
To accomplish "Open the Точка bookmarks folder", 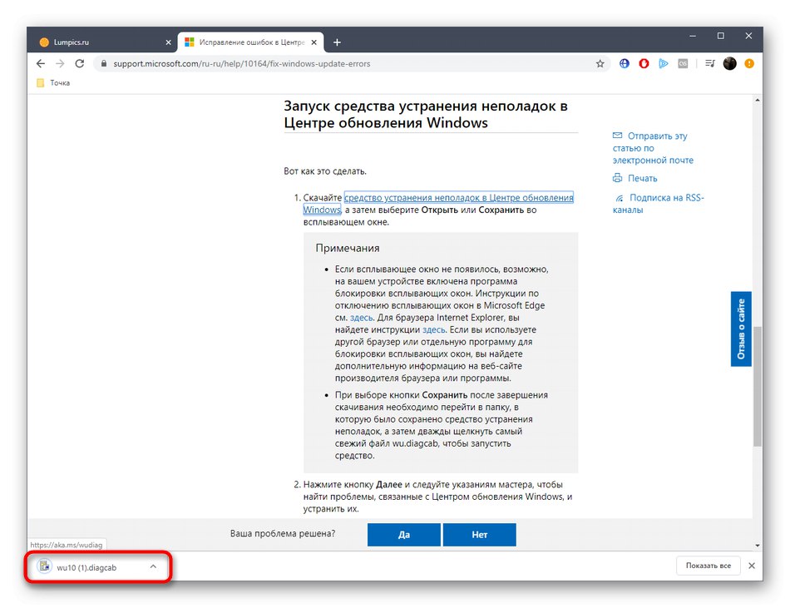I will tap(53, 82).
